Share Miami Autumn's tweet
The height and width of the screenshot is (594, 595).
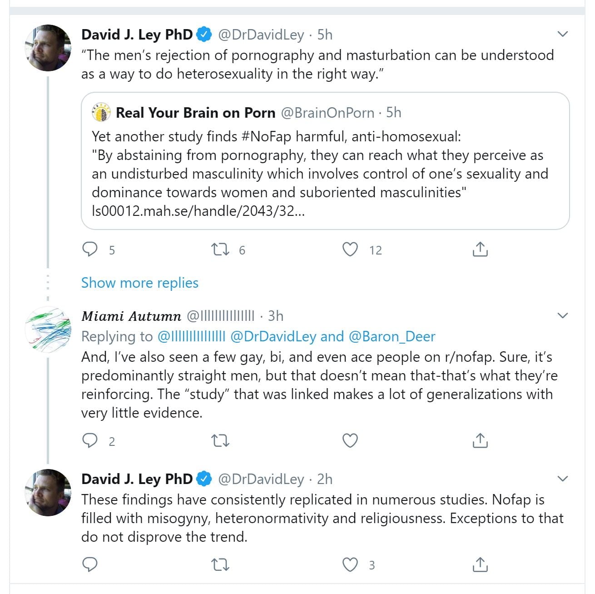click(480, 440)
